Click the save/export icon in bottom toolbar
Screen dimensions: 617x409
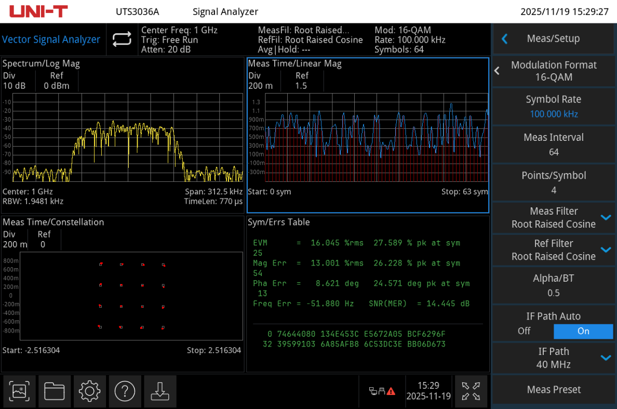coord(160,391)
